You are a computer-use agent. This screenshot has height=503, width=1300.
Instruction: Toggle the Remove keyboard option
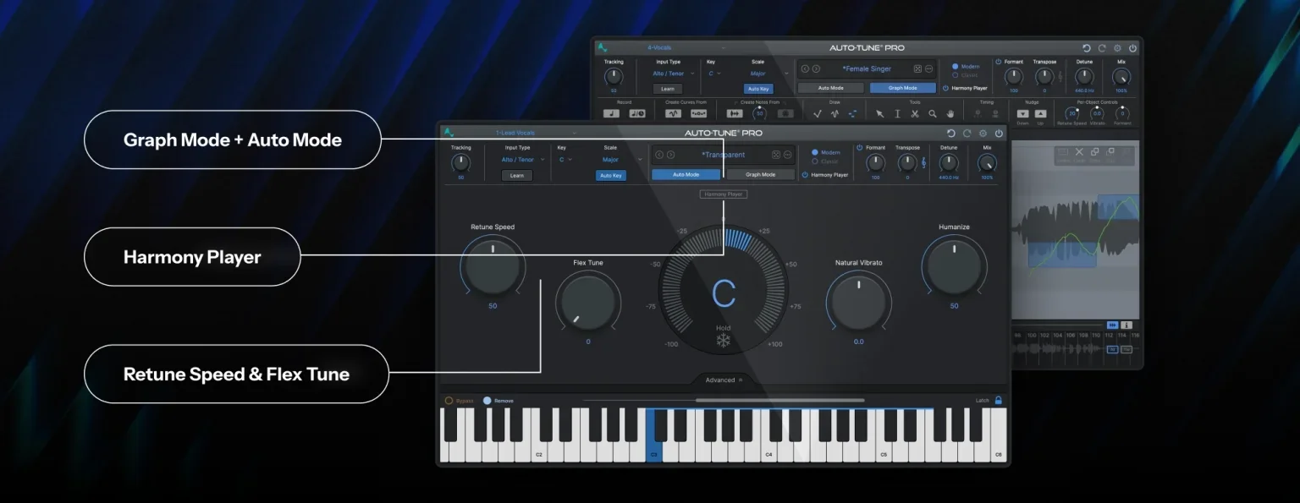pyautogui.click(x=487, y=401)
